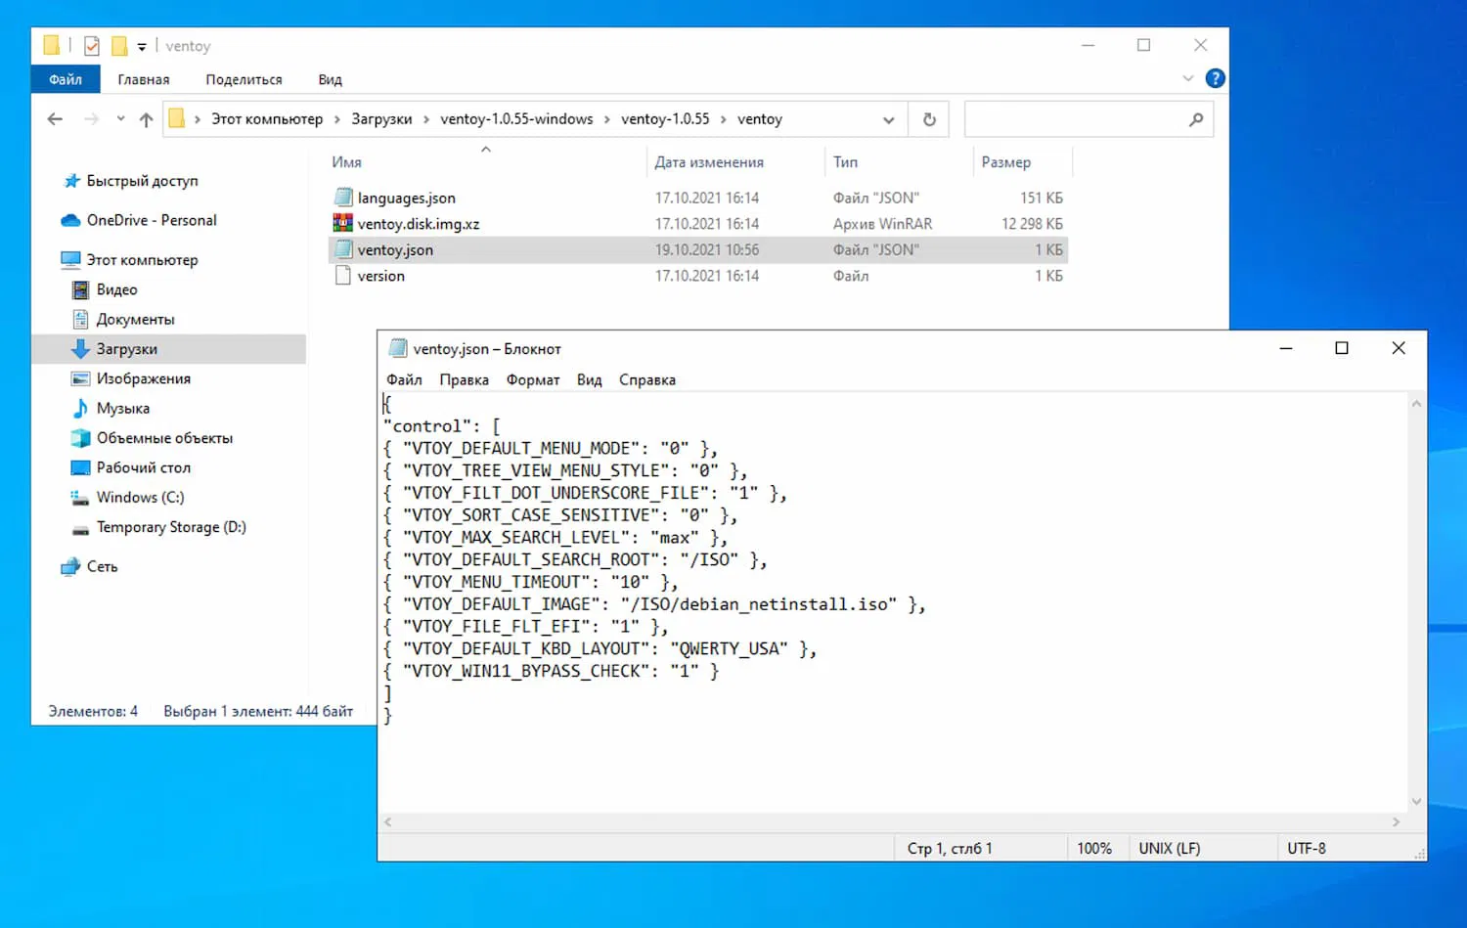The width and height of the screenshot is (1467, 928).
Task: Click the VTOY_MENU_TIMEOUT line in Notepad
Action: (x=530, y=582)
